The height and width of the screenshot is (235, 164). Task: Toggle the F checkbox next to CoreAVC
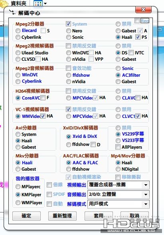(43, 98)
